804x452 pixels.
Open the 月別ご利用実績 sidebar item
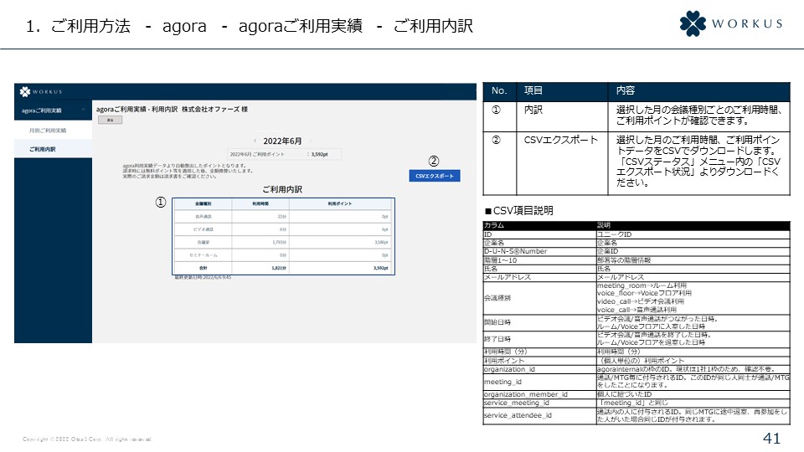48,131
